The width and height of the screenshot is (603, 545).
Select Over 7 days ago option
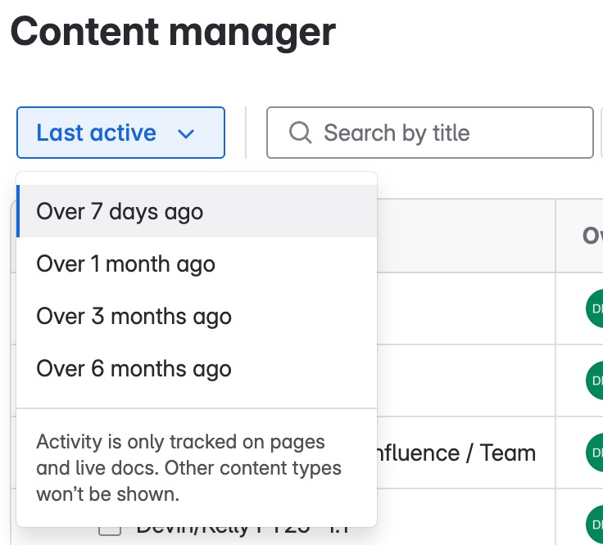click(197, 211)
